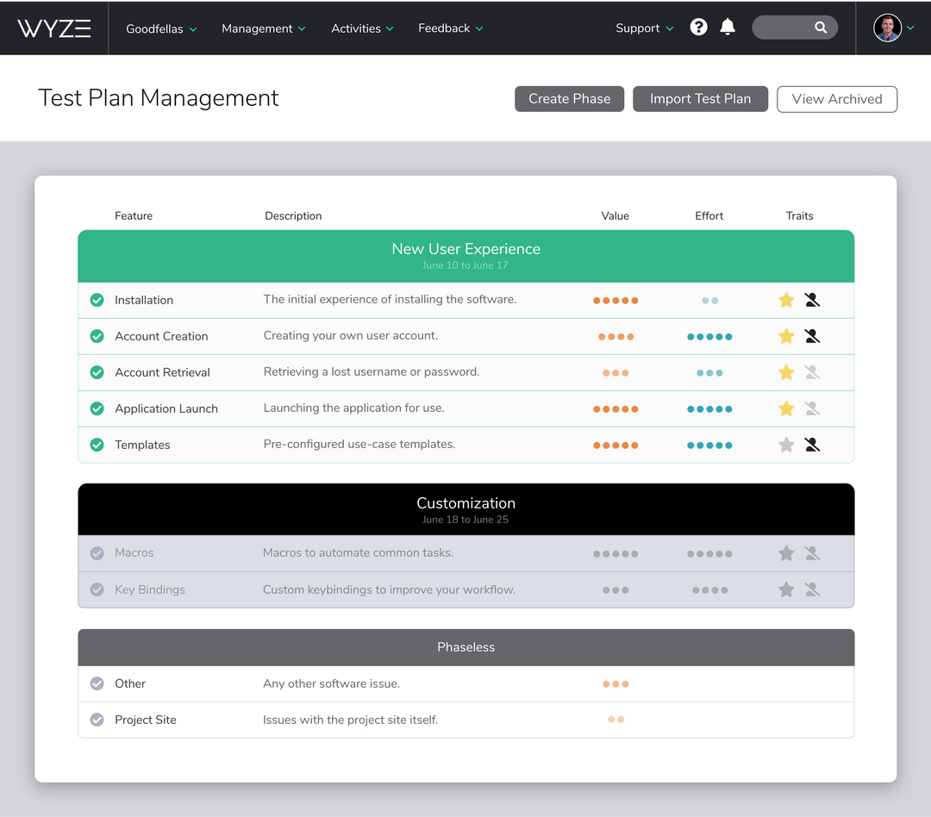
Task: Click the gavel icon for Account Retrieval
Action: [x=812, y=372]
